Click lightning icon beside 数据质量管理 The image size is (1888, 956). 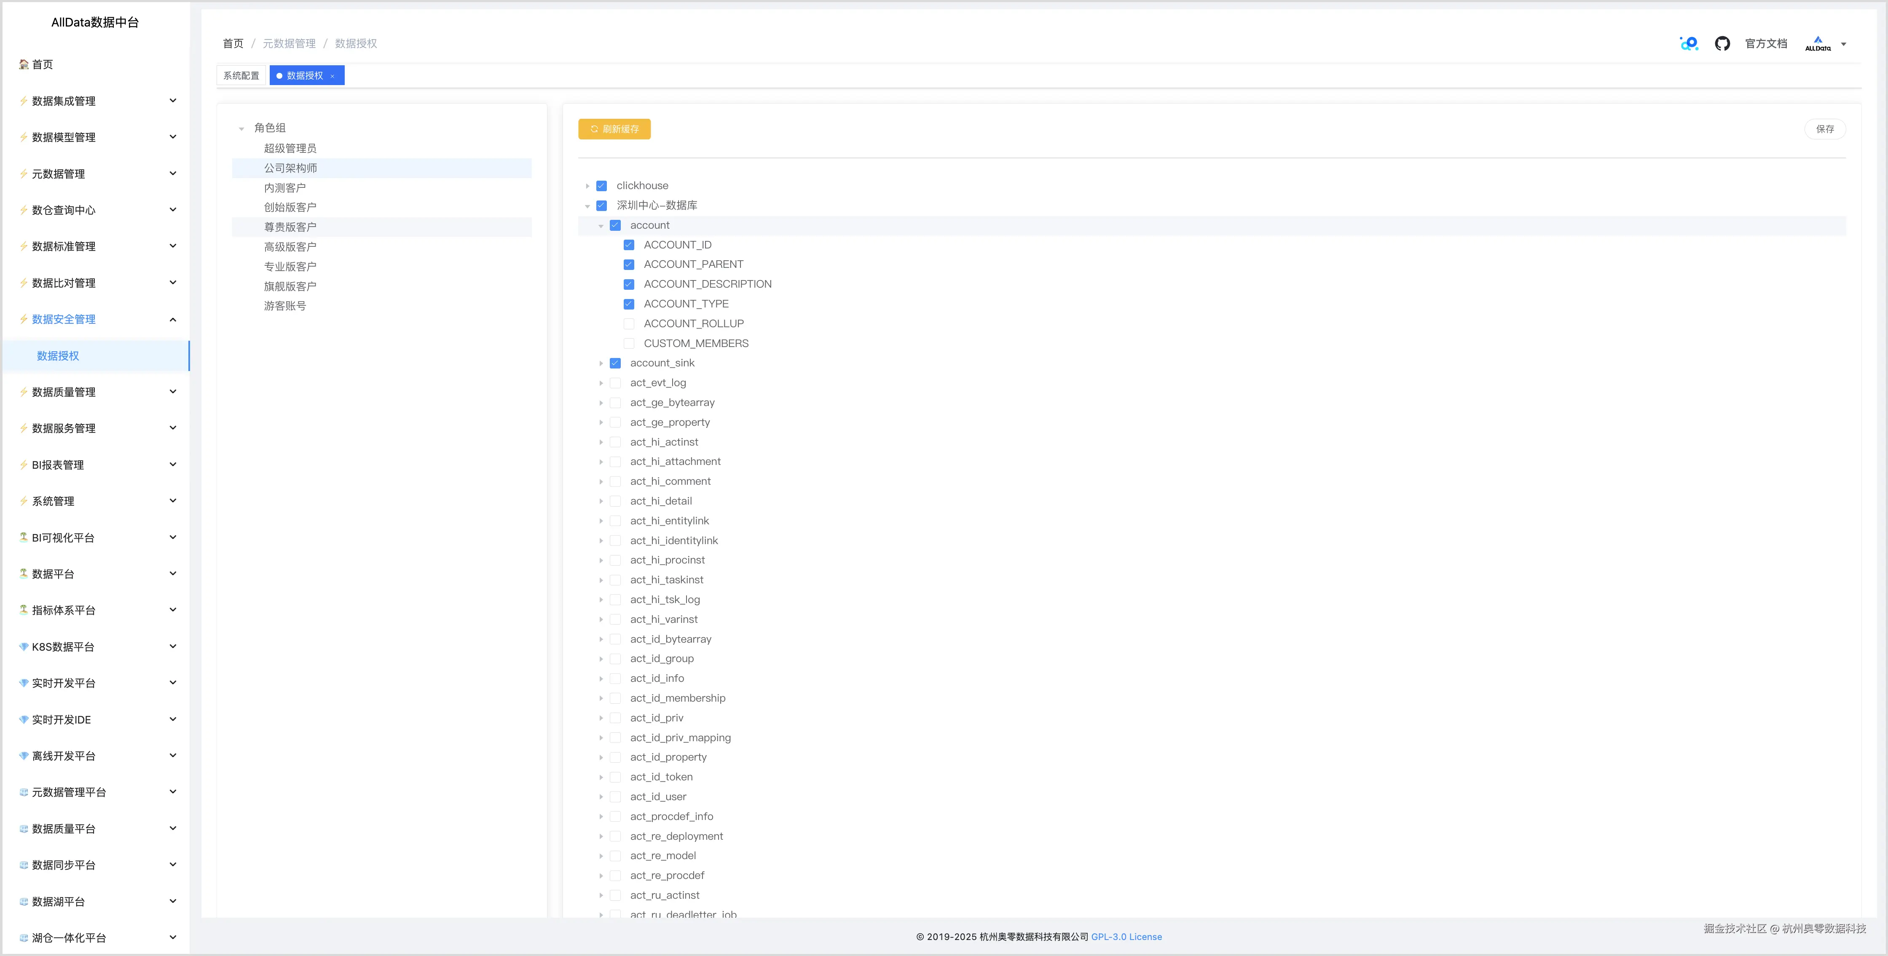[x=24, y=392]
